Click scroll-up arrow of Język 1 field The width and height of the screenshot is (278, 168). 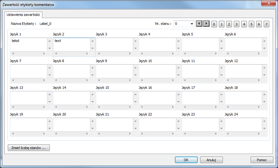coord(49,41)
